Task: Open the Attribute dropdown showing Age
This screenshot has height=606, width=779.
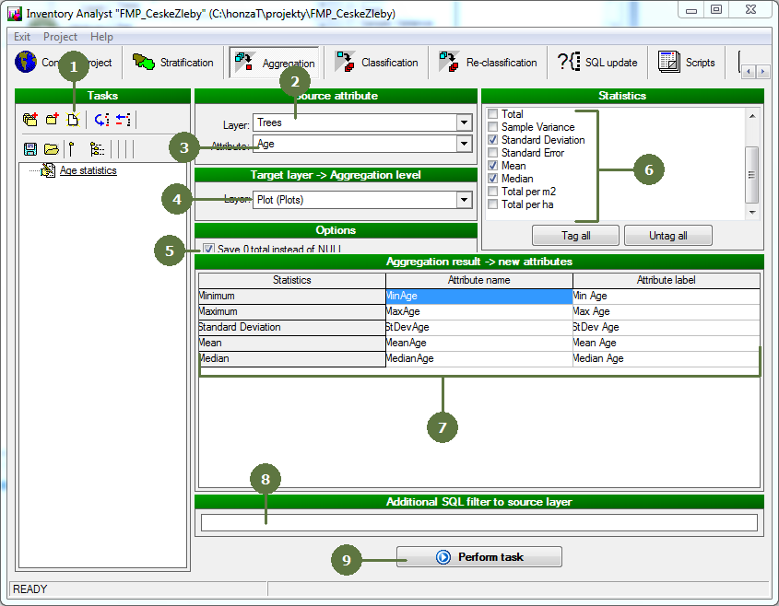Action: pyautogui.click(x=464, y=144)
